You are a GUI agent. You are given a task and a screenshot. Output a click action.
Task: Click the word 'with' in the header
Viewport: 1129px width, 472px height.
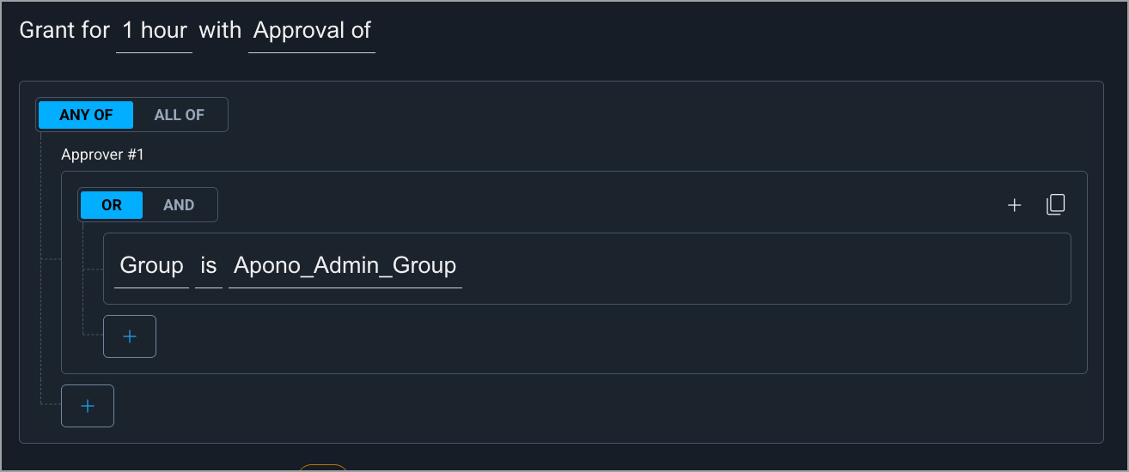[x=220, y=31]
